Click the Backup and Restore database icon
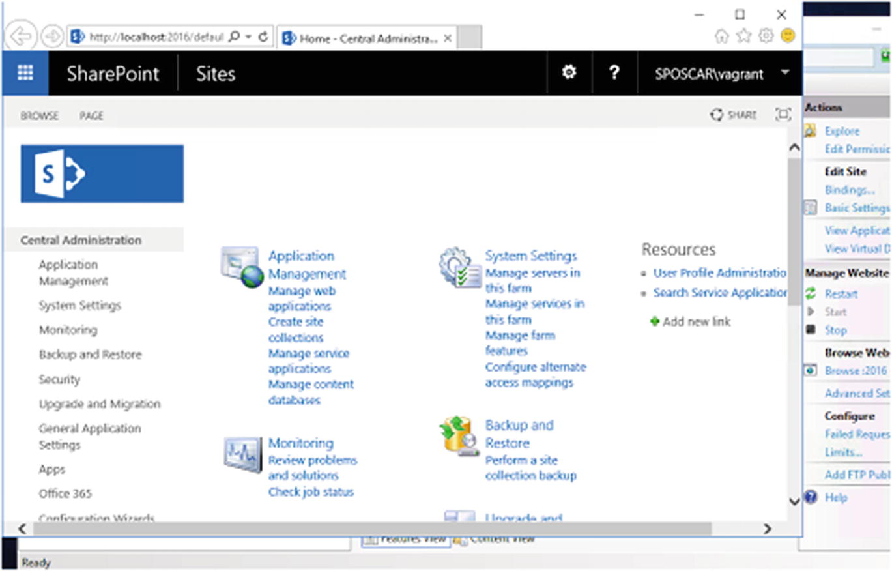892x571 pixels. pos(459,435)
